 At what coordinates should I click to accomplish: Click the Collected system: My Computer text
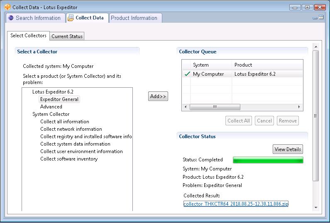[x=58, y=66]
